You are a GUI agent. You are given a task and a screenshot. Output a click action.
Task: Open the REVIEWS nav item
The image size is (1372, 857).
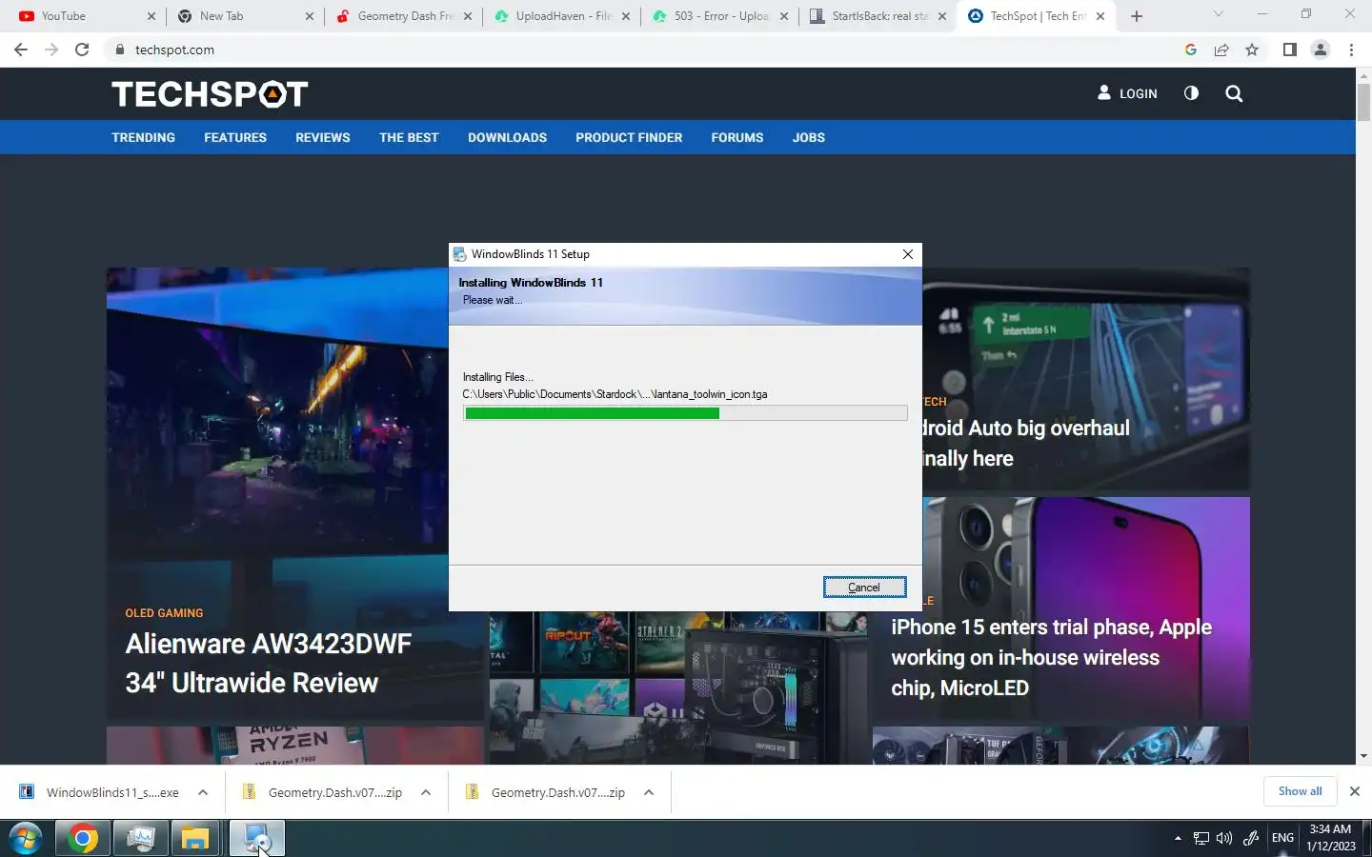tap(323, 137)
